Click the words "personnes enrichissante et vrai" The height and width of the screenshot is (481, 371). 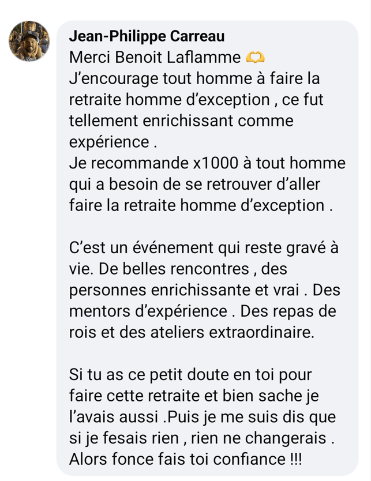[x=184, y=291]
